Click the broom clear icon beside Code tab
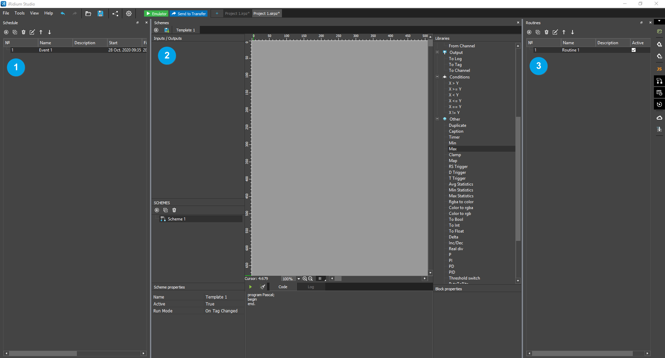 coord(263,287)
